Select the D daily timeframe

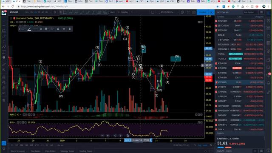(39, 12)
